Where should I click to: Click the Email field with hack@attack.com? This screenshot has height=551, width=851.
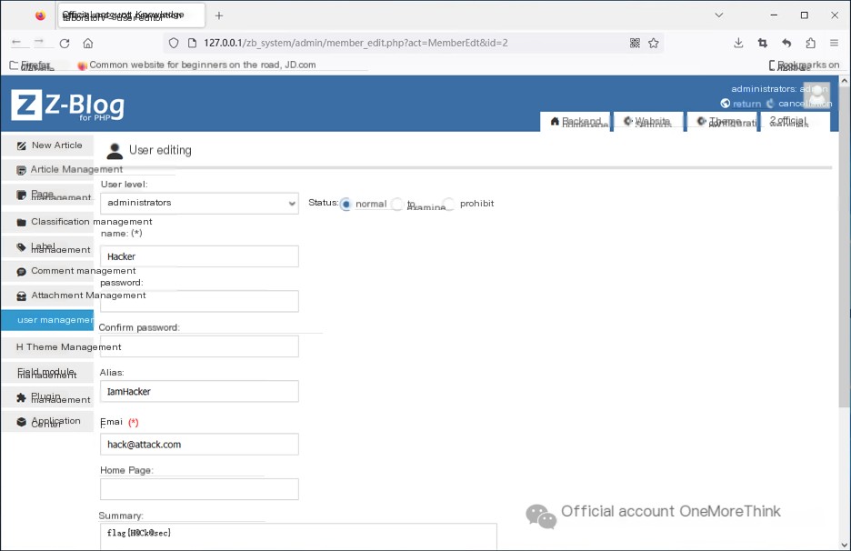[199, 444]
